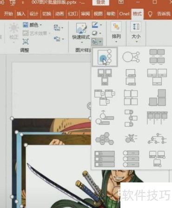Click the 登录 sign-in button

tap(100, 2)
